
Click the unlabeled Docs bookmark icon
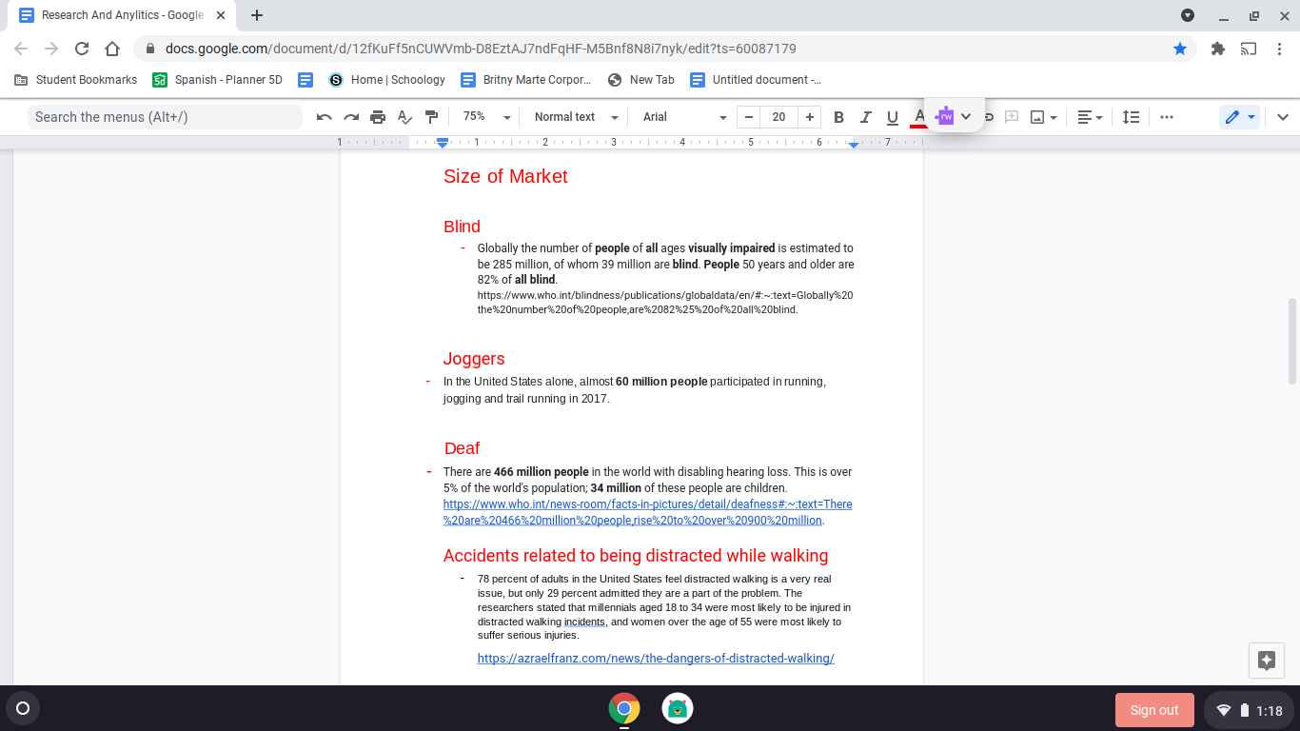pos(305,80)
